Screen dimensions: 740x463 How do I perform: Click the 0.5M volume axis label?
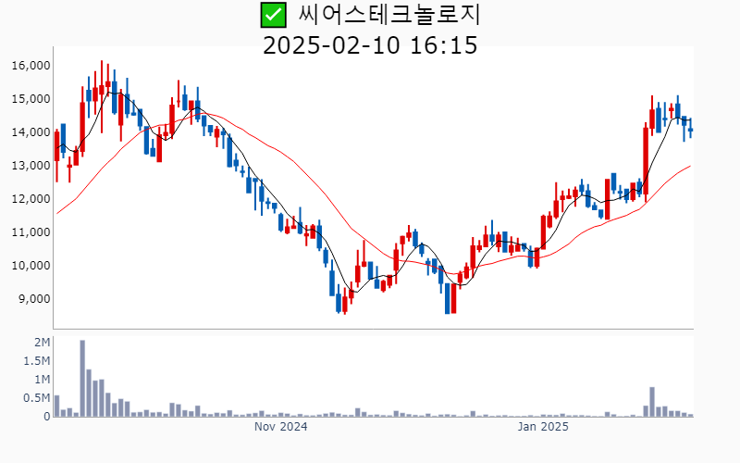click(37, 398)
